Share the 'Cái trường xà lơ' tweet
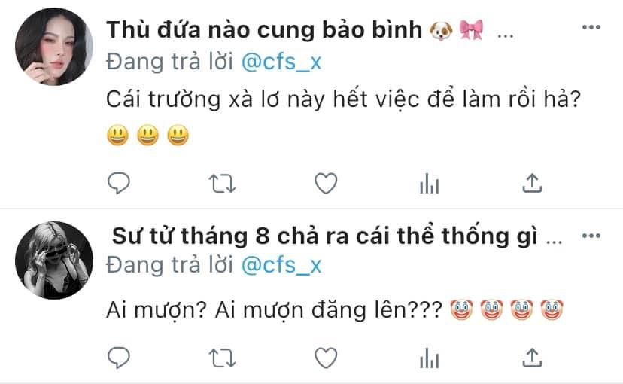623x384 pixels. click(532, 183)
